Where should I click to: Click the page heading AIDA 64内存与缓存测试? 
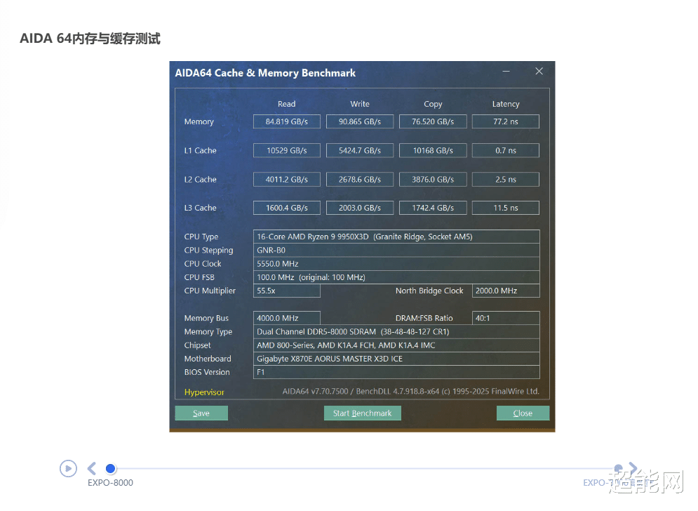tap(90, 39)
